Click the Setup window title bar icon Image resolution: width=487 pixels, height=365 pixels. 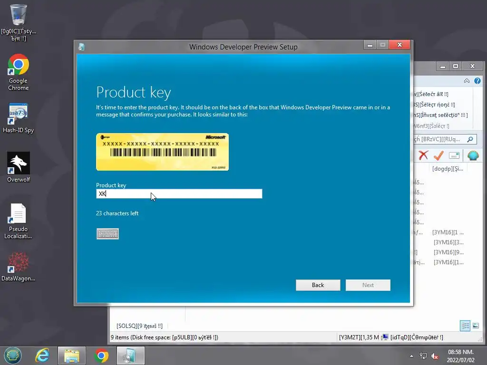pos(81,47)
